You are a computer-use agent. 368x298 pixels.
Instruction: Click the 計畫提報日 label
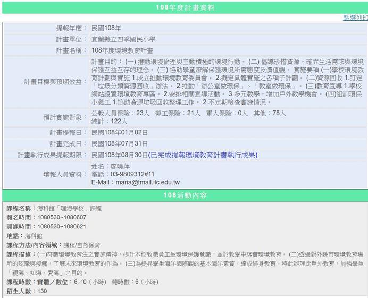click(68, 132)
